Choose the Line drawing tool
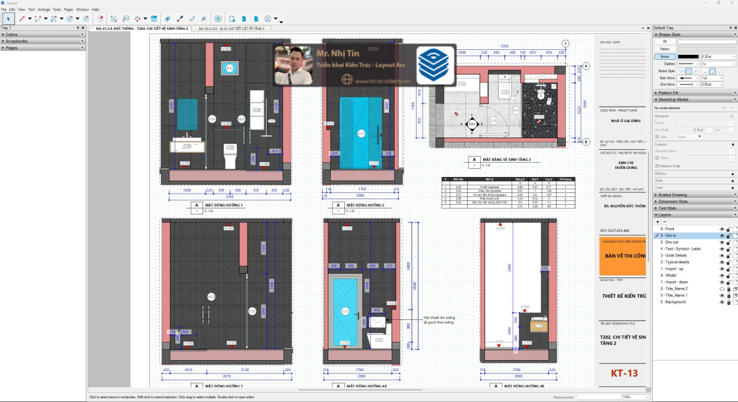Image resolution: width=738 pixels, height=402 pixels. [22, 19]
